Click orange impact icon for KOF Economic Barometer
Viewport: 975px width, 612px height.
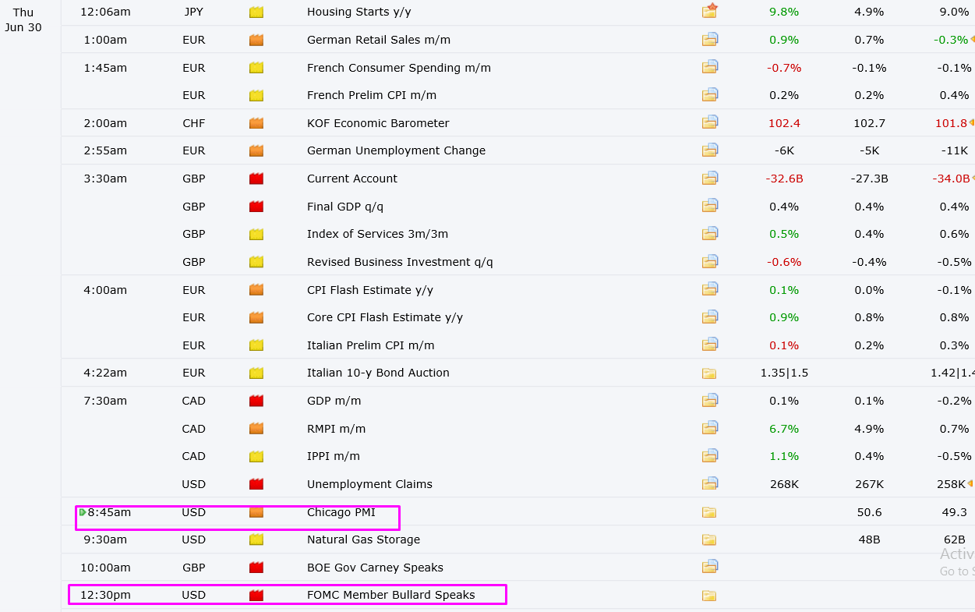(256, 123)
